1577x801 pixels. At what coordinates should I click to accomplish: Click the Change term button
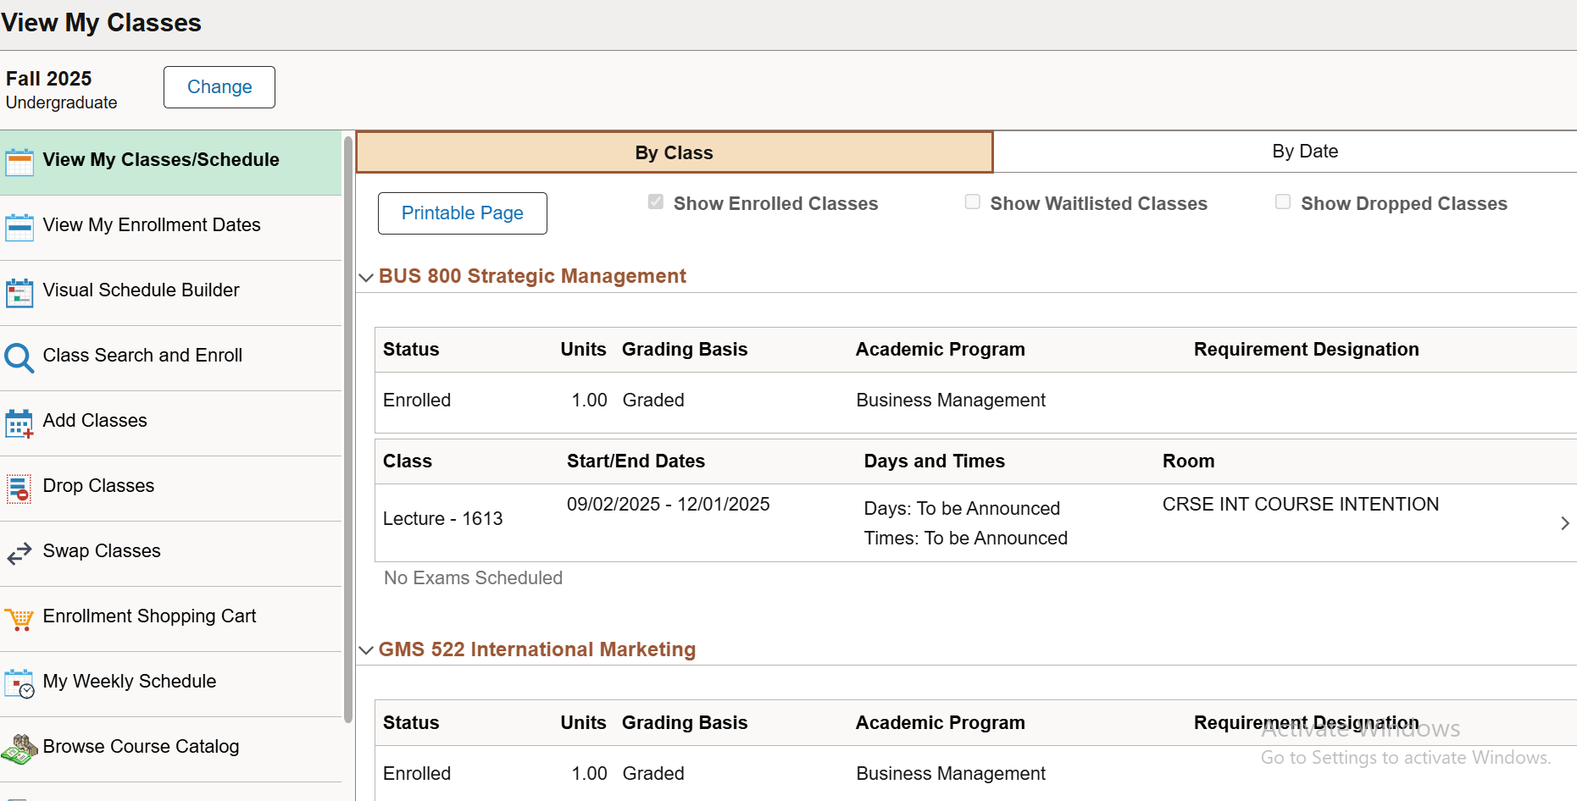(x=219, y=87)
